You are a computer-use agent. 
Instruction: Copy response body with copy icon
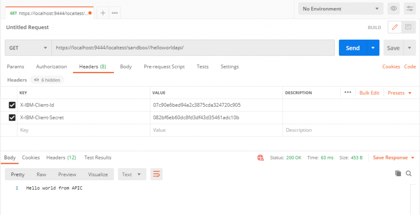pyautogui.click(x=398, y=174)
